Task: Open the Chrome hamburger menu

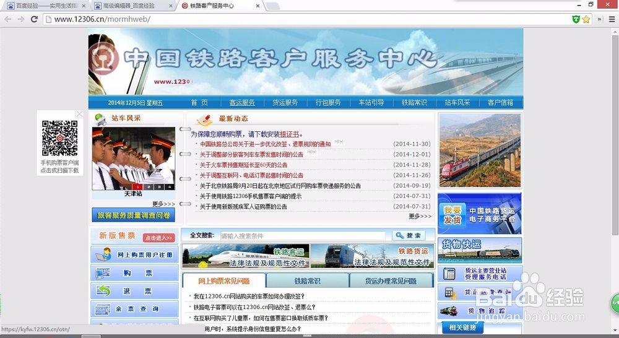Action: [x=612, y=19]
